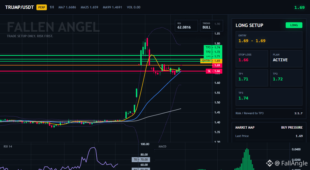Click the MA99 1.4691 indicator label
The width and height of the screenshot is (310, 170).
(x=113, y=7)
